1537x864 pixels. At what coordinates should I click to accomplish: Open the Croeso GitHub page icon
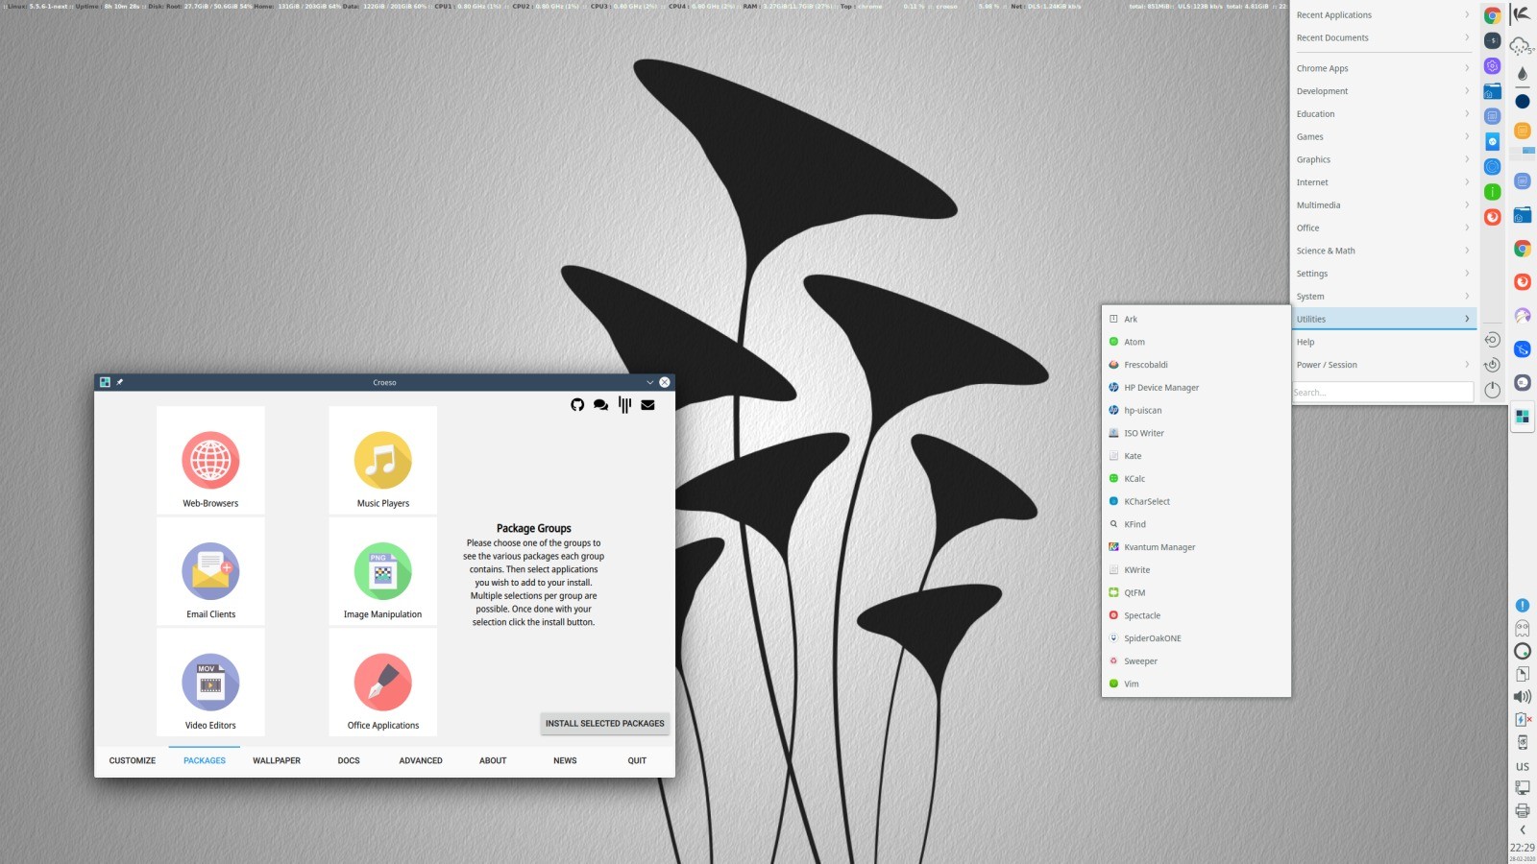577,404
